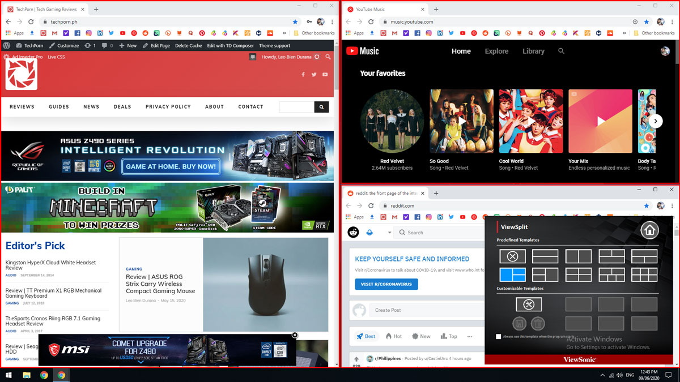Sort Reddit feed by New
The height and width of the screenshot is (382, 680).
pyautogui.click(x=421, y=336)
